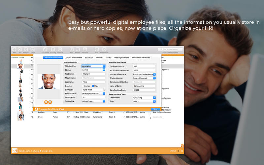Open the Reports toolbar icon

pos(78,49)
